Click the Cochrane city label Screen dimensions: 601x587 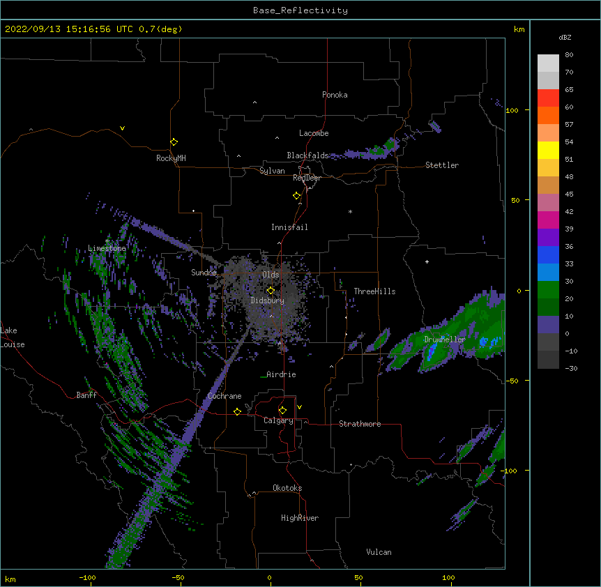tap(225, 396)
